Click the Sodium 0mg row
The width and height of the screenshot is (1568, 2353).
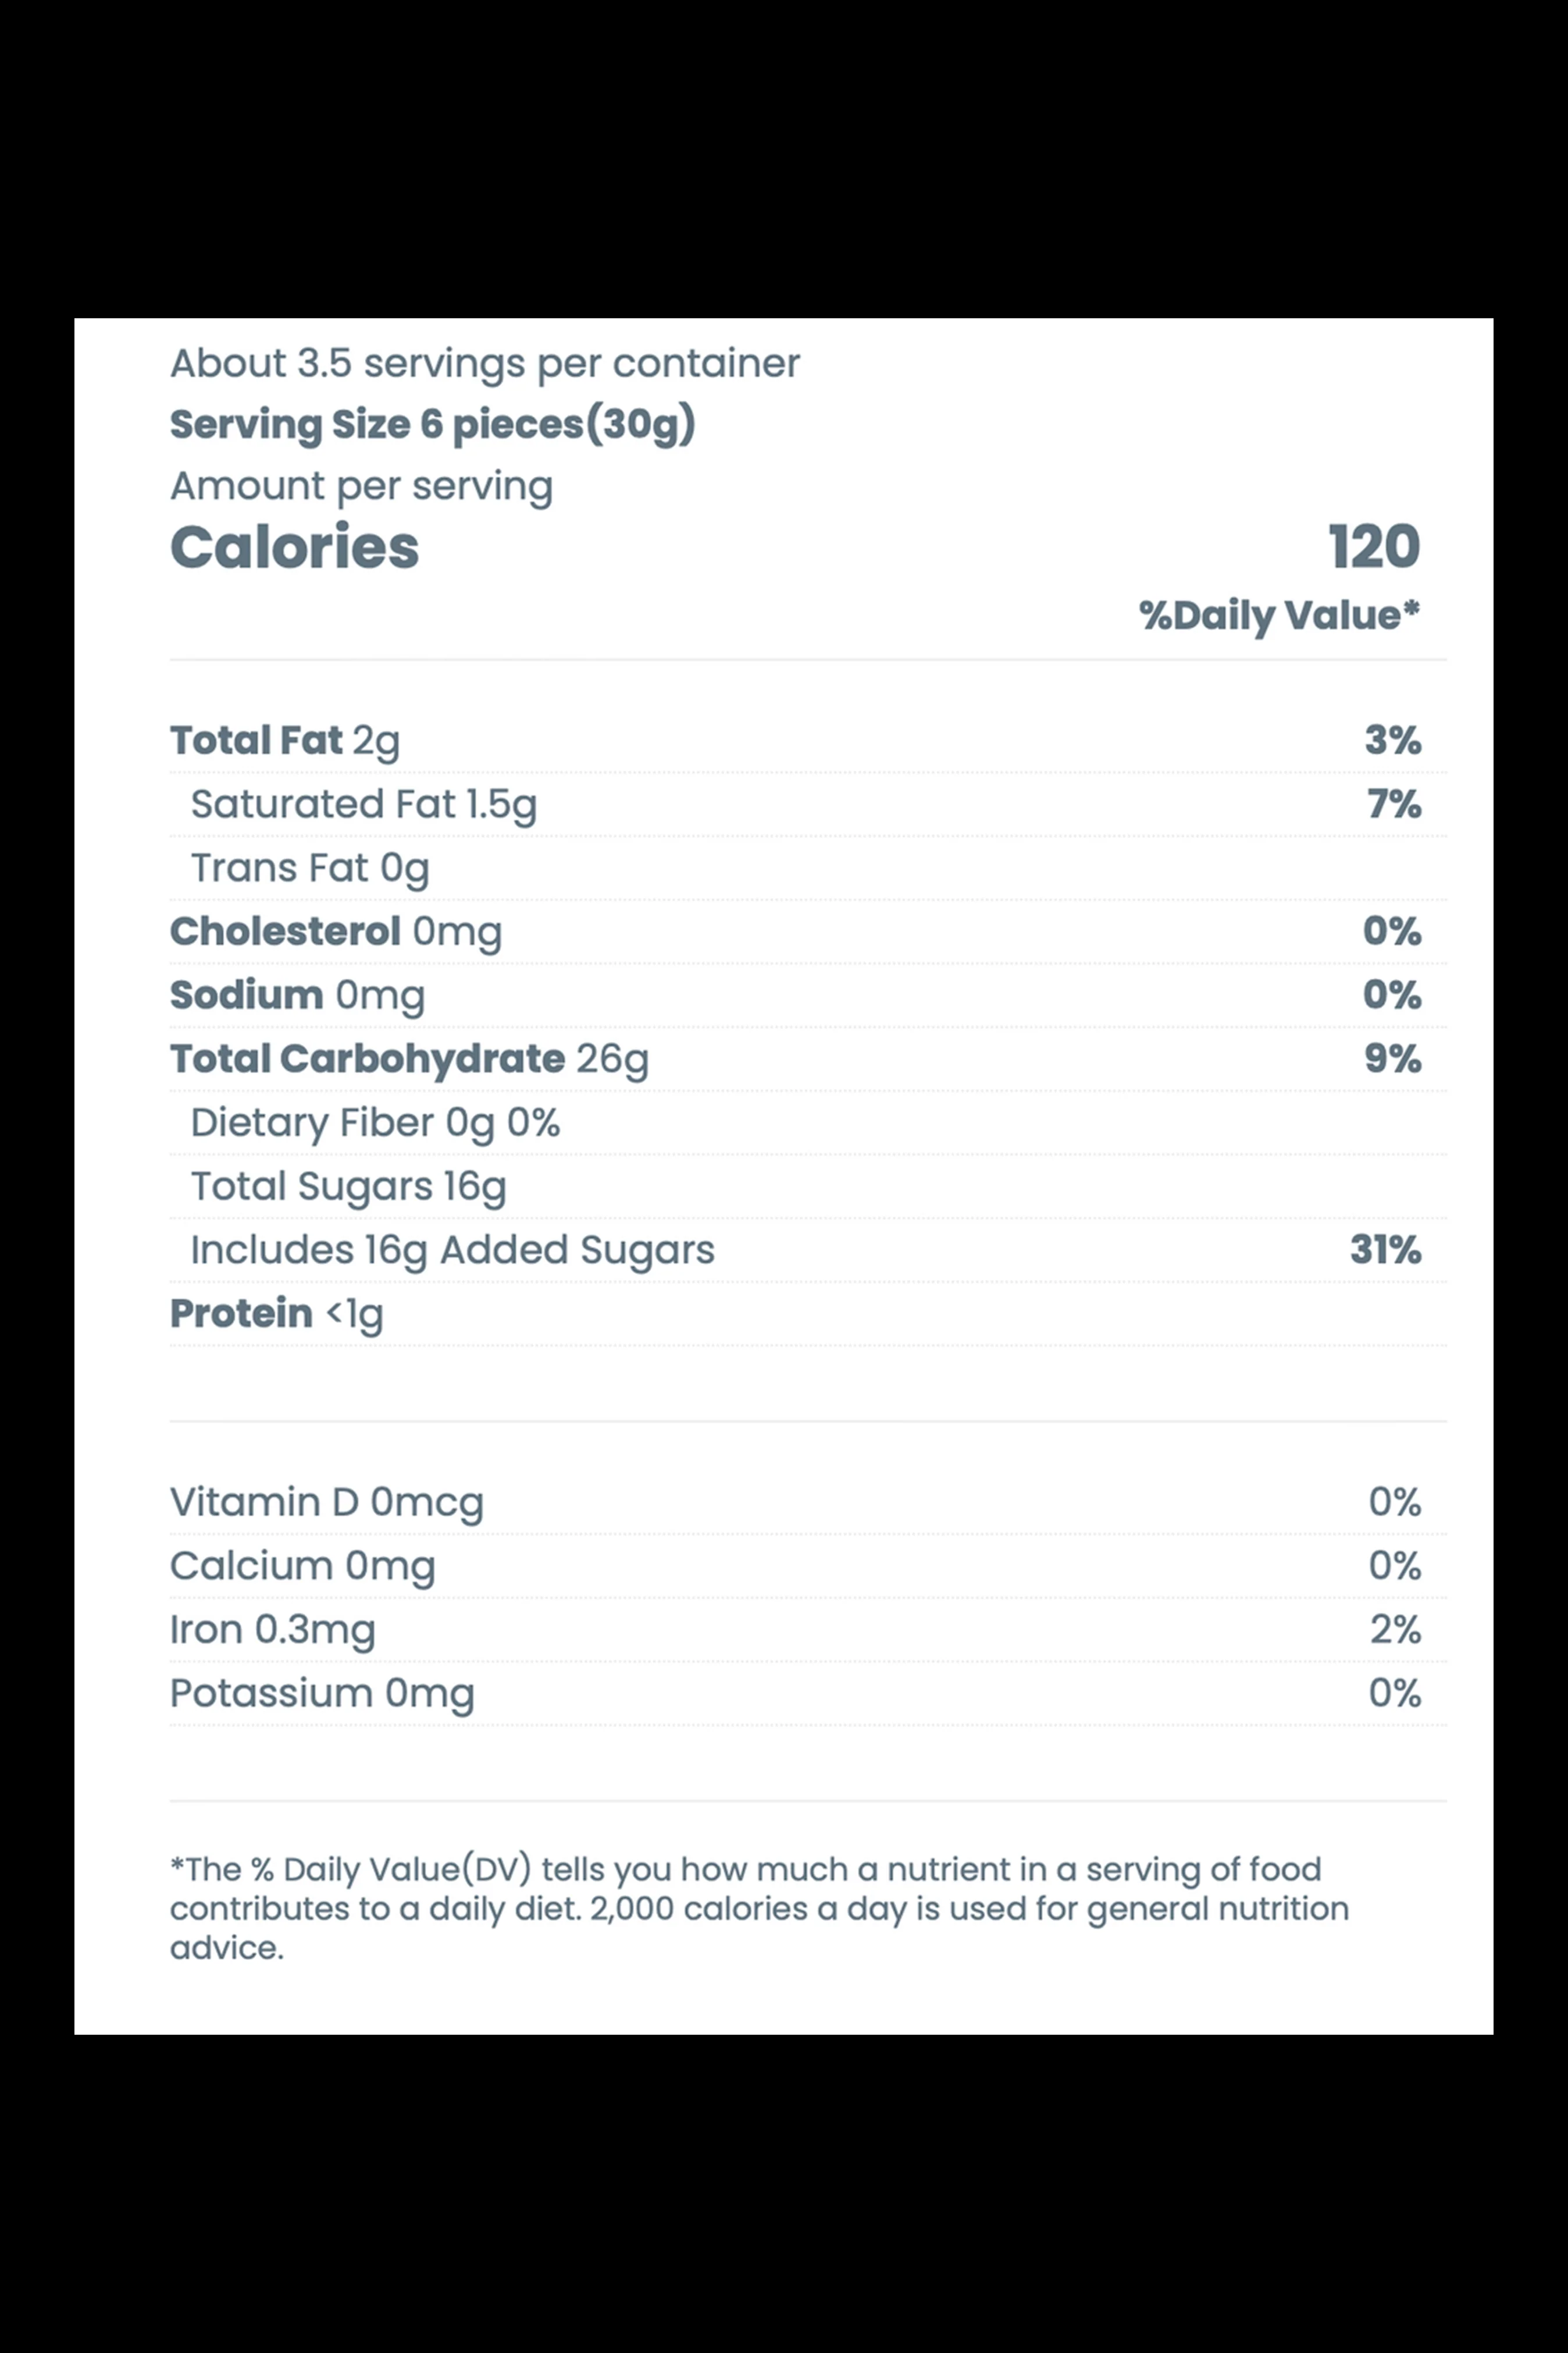click(x=808, y=996)
